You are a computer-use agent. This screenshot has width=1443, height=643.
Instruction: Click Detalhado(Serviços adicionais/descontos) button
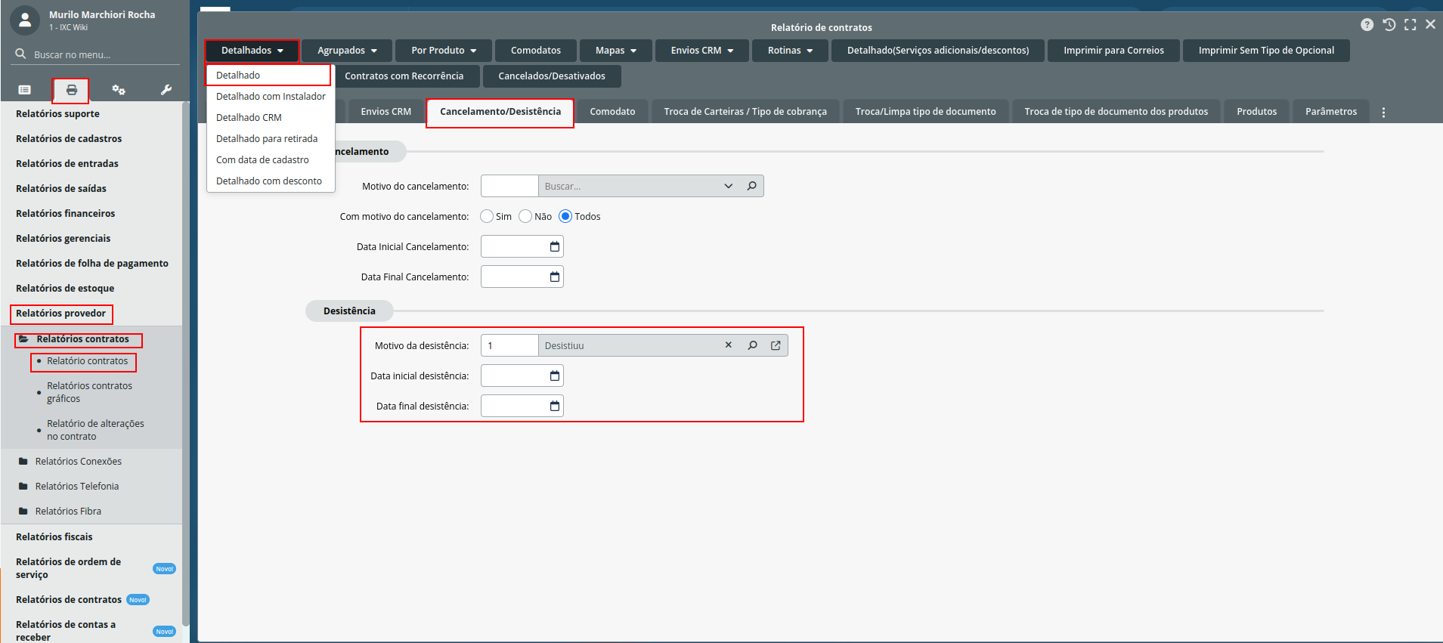pyautogui.click(x=937, y=51)
